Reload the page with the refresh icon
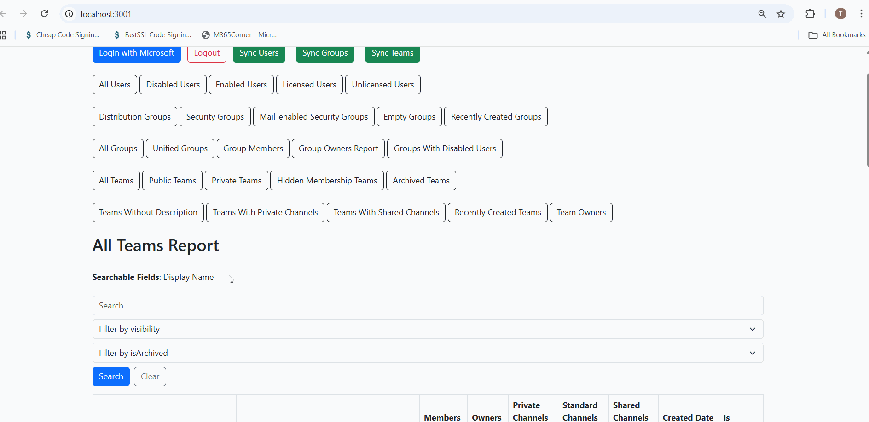The width and height of the screenshot is (869, 422). pos(45,14)
